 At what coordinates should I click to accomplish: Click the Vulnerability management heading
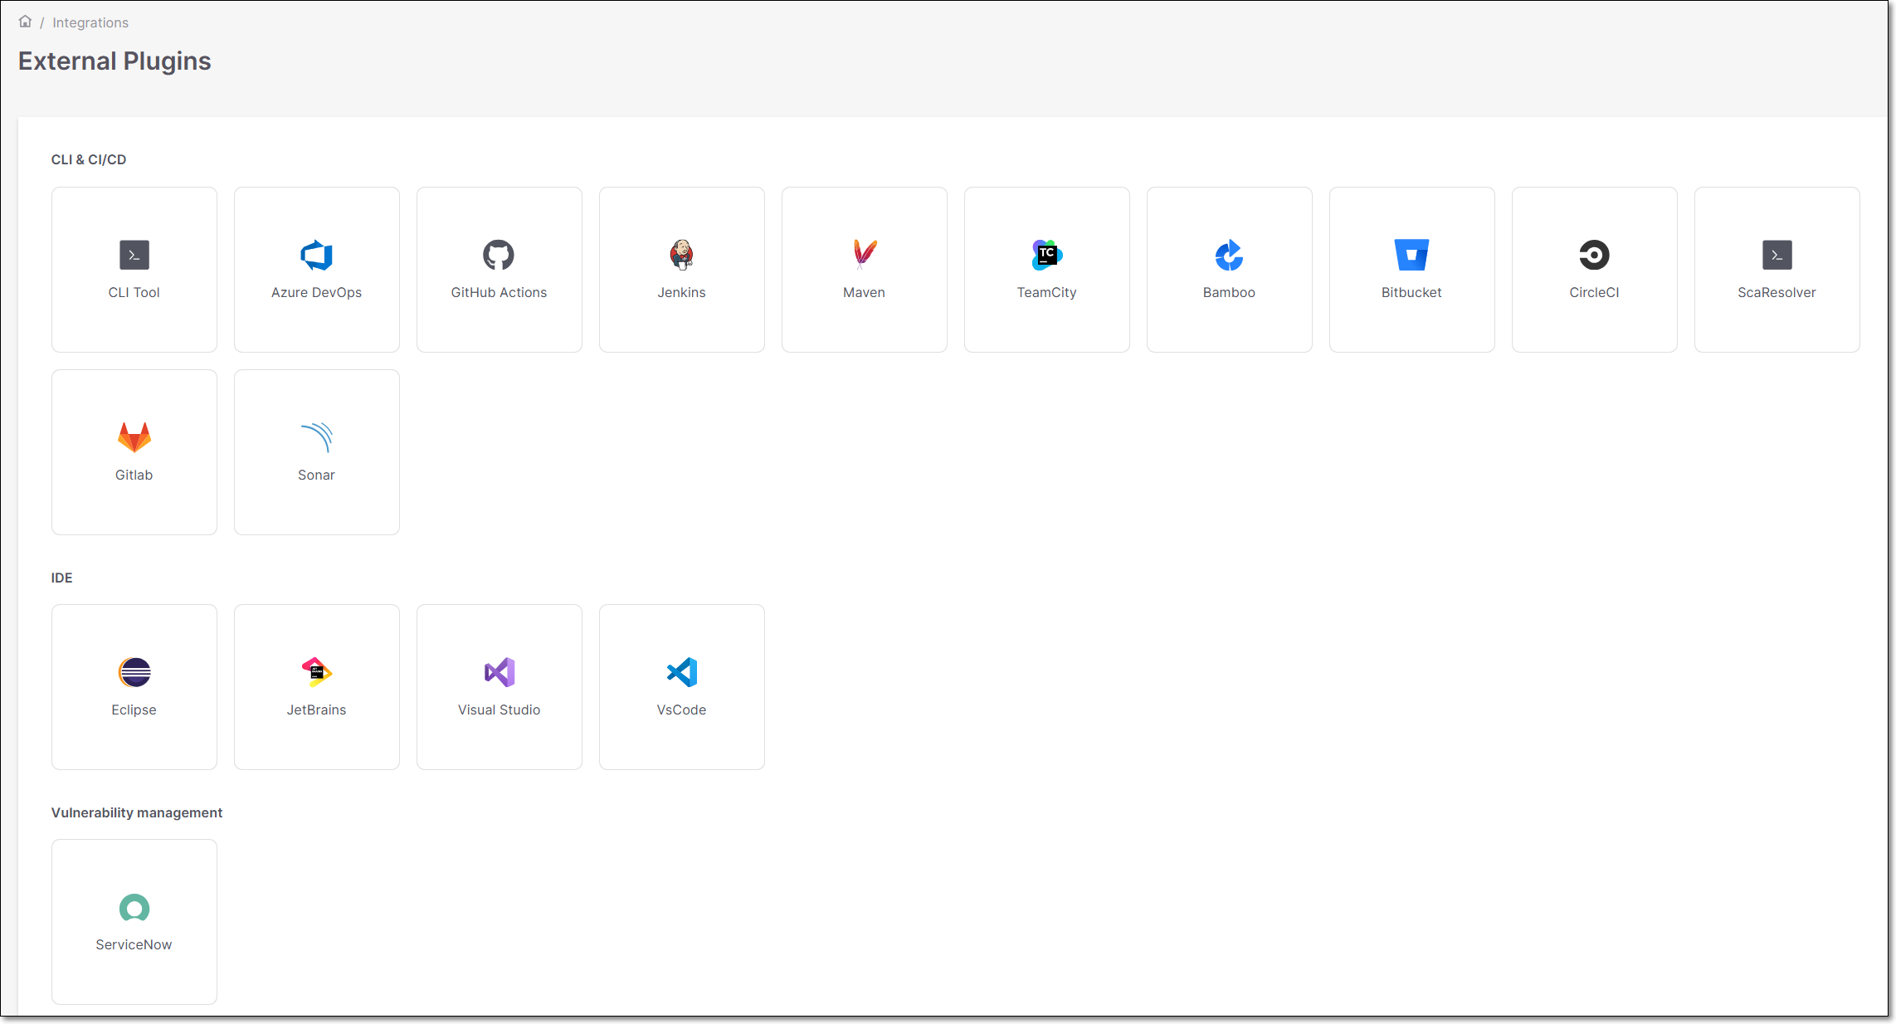pos(137,812)
